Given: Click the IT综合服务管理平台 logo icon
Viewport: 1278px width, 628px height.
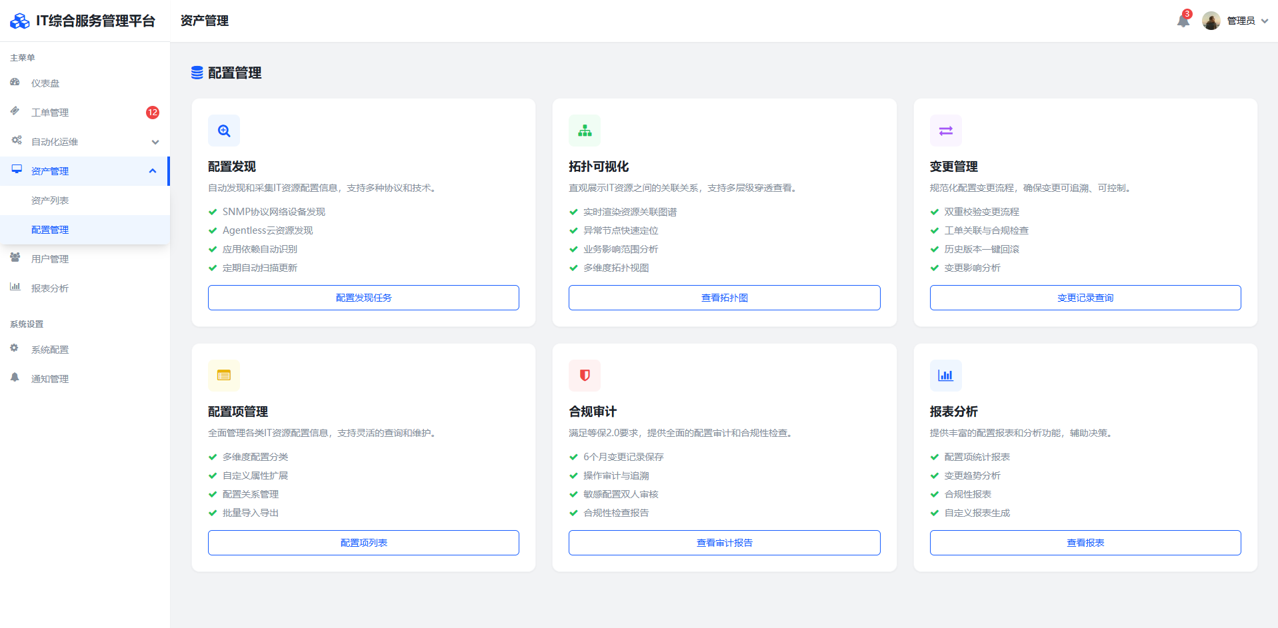Looking at the screenshot, I should [x=20, y=21].
